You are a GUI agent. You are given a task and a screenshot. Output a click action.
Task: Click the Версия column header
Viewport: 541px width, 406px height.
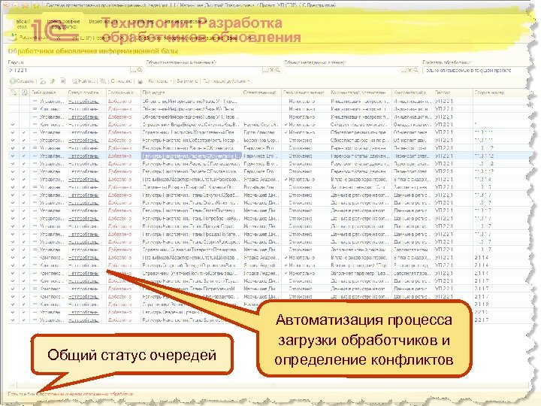coord(452,92)
